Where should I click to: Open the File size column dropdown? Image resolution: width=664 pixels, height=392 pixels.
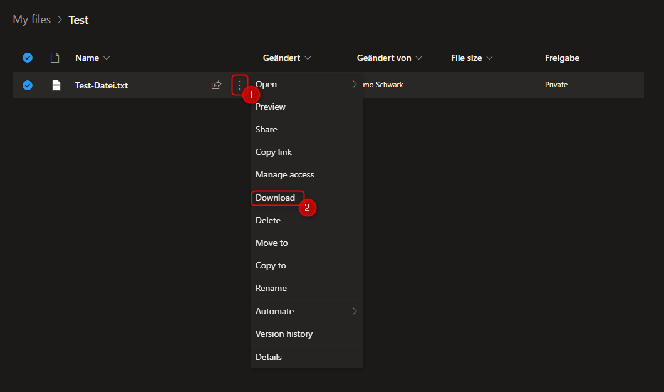point(472,58)
